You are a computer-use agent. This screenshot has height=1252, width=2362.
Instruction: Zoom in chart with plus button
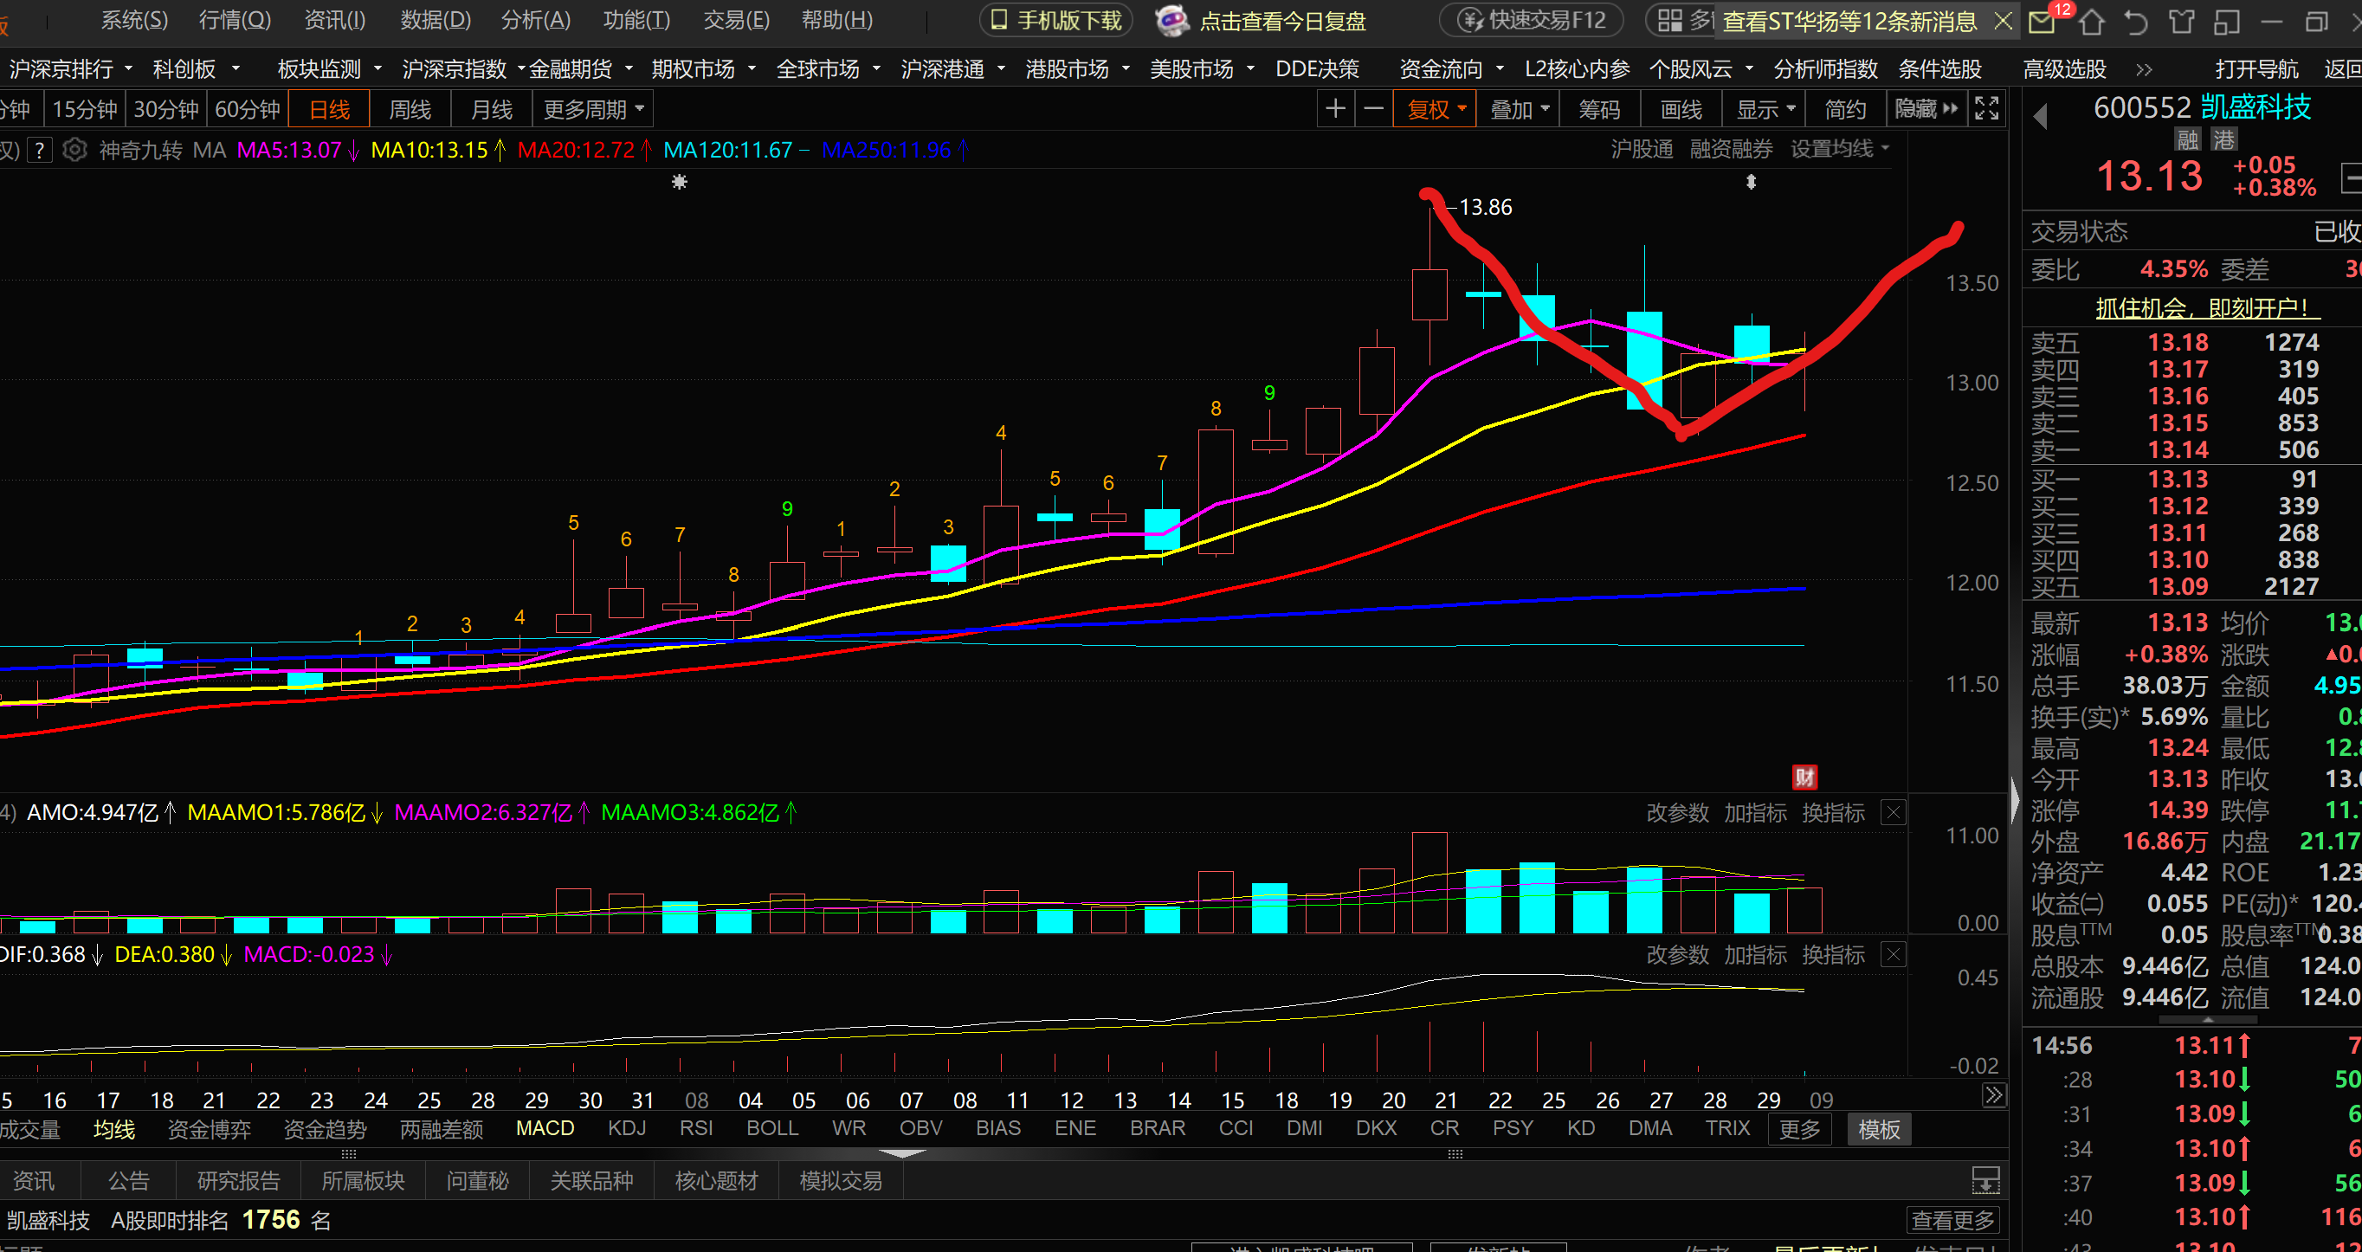coord(1335,109)
